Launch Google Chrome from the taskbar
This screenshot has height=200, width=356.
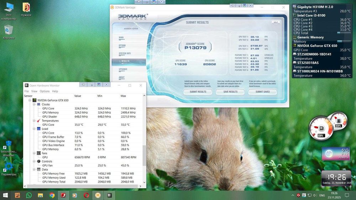tap(52, 195)
